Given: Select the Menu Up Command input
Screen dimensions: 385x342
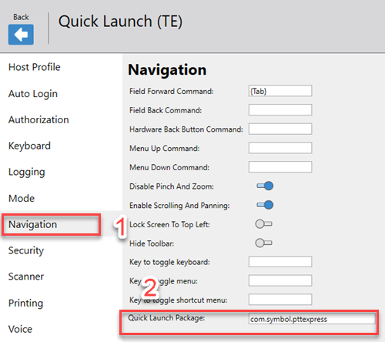Looking at the screenshot, I should 280,148.
